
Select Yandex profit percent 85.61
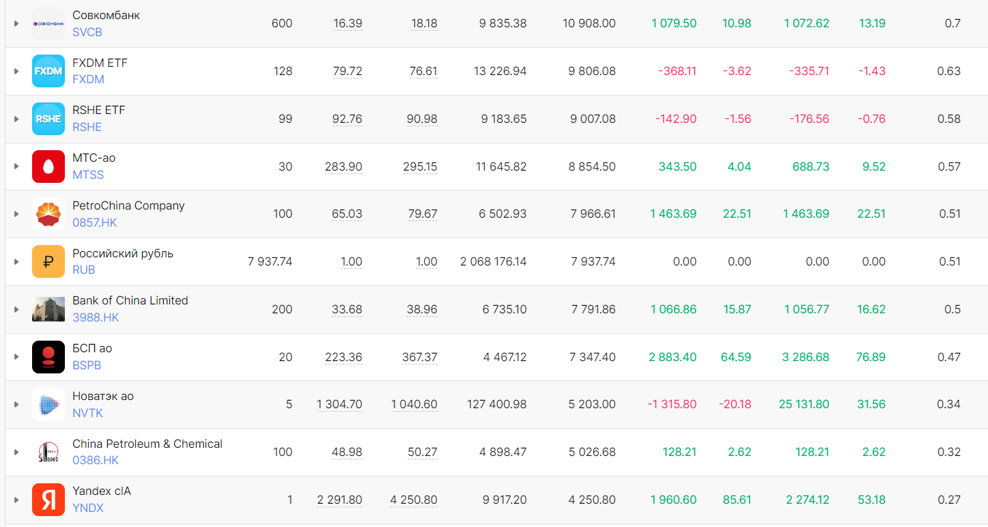click(737, 500)
